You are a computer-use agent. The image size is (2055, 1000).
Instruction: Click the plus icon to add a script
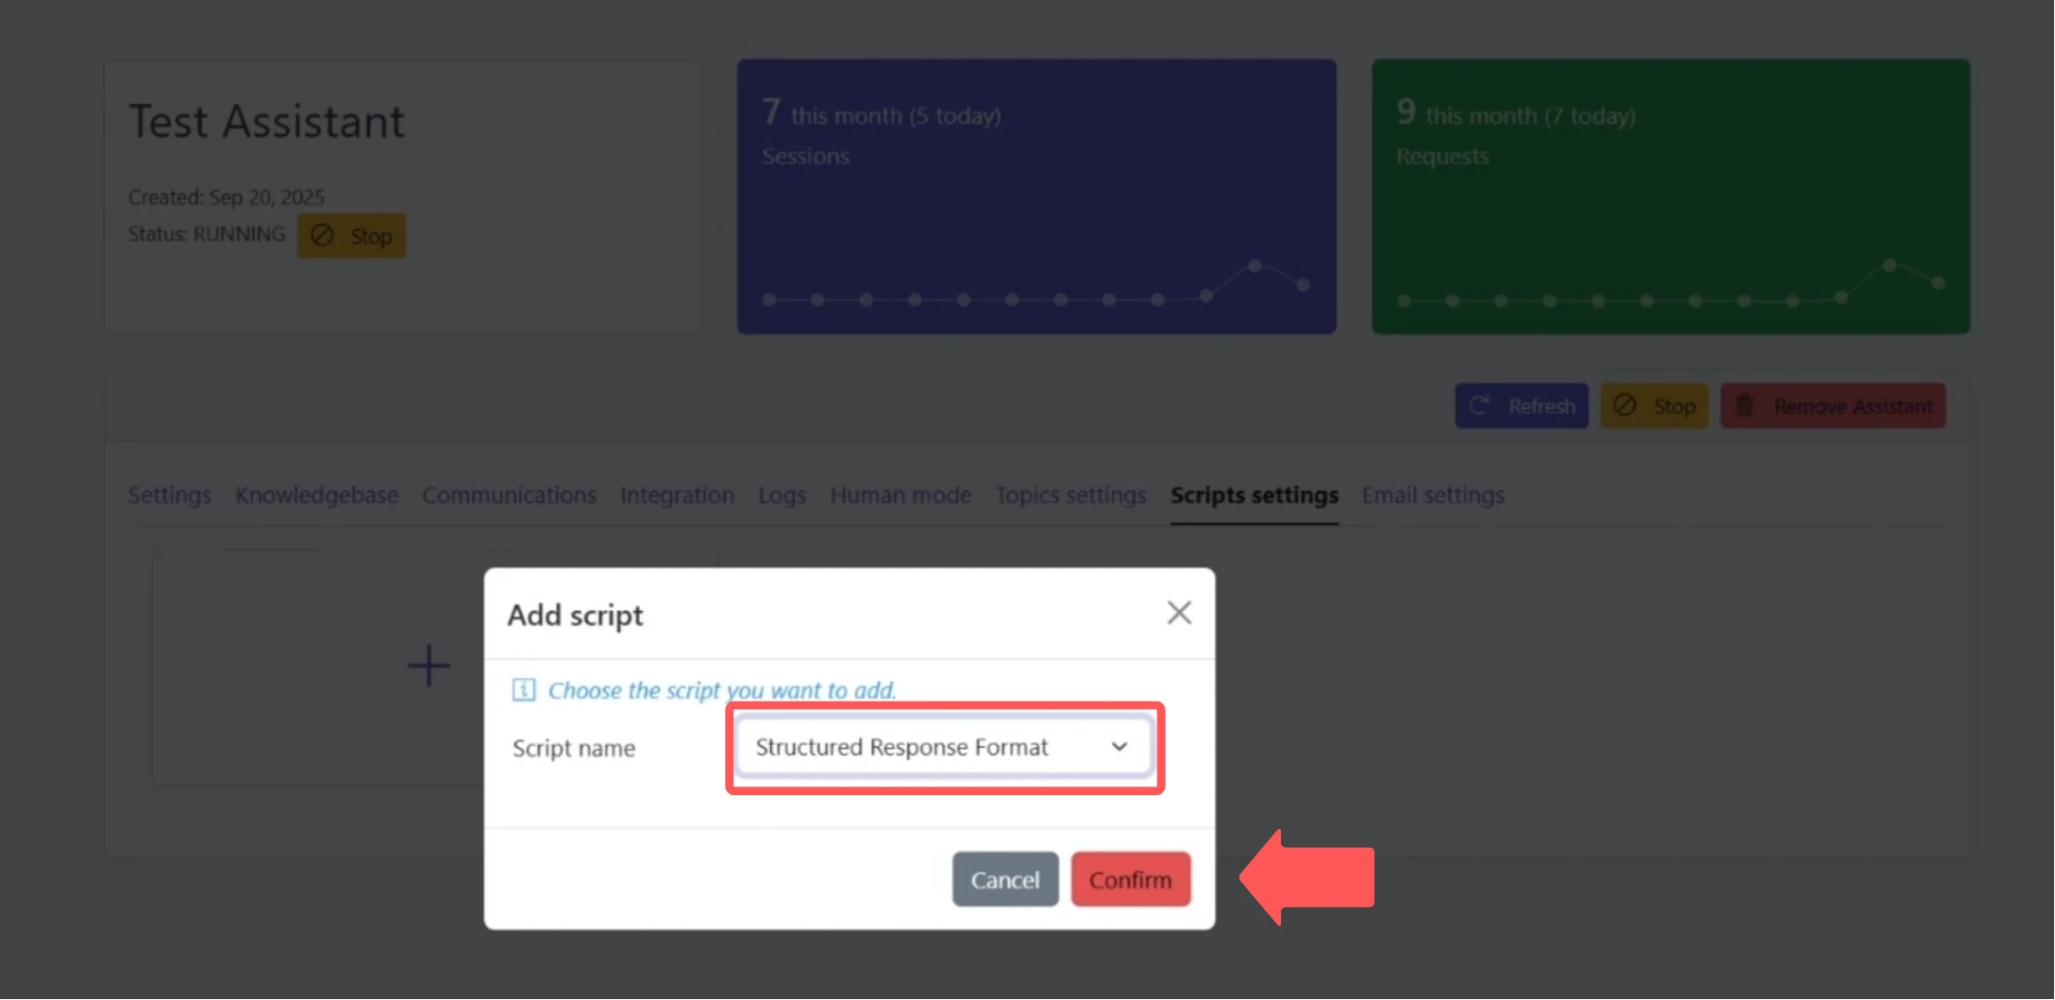tap(428, 666)
